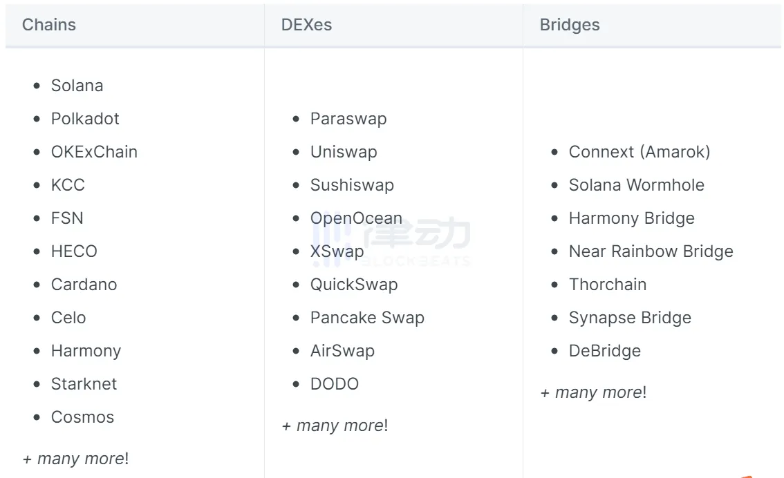Click the Cardano list item
Image resolution: width=784 pixels, height=478 pixels.
pyautogui.click(x=84, y=285)
